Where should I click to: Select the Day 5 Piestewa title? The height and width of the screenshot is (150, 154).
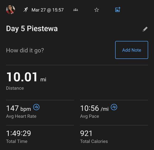(x=32, y=29)
